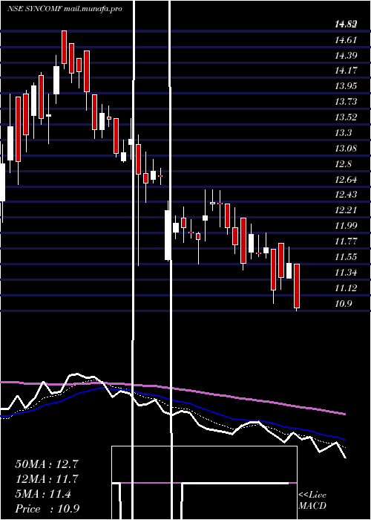This screenshot has width=371, height=520.
Task: Click the 12.43 price axis label
Action: [x=346, y=195]
